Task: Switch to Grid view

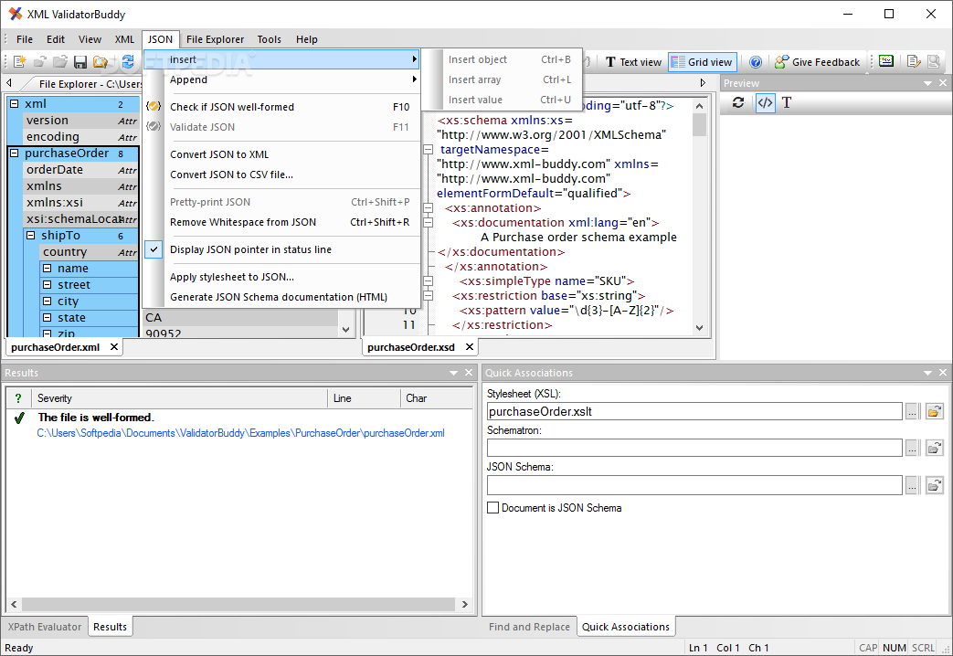Action: 703,62
